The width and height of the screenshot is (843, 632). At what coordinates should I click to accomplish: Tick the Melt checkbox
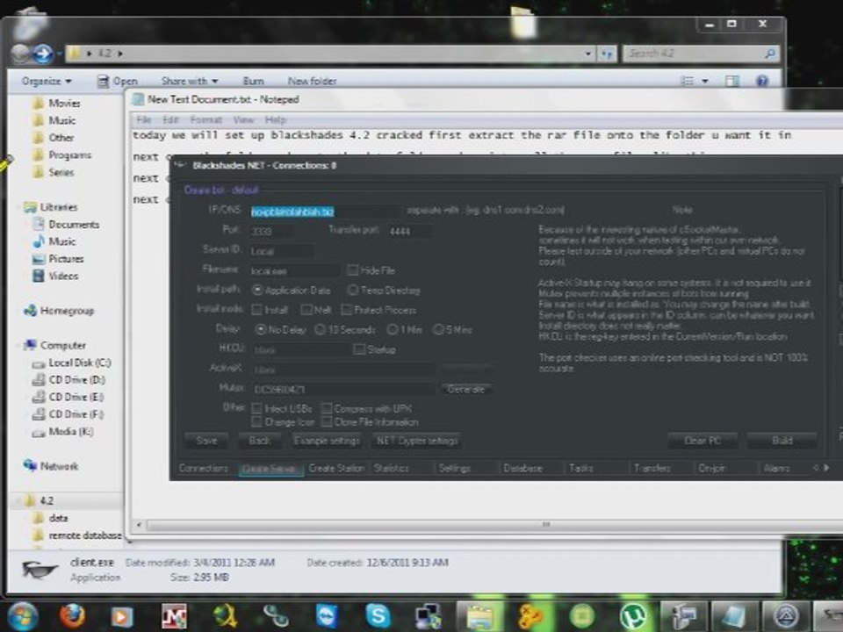point(306,310)
